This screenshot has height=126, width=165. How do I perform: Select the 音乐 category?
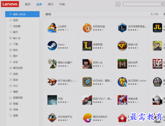click(x=22, y=50)
